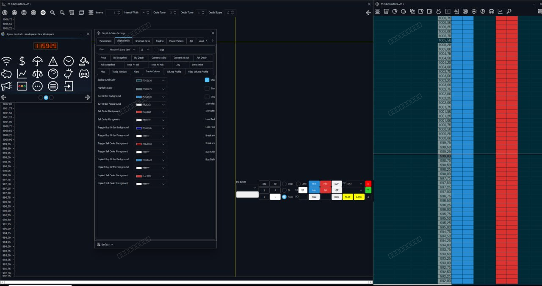The image size is (542, 286).
Task: Click the red Bid button
Action: click(326, 190)
